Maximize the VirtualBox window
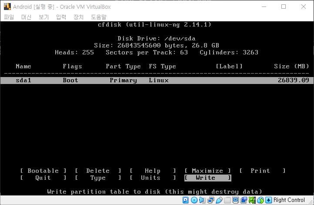Image resolution: width=314 pixels, height=205 pixels. point(284,7)
